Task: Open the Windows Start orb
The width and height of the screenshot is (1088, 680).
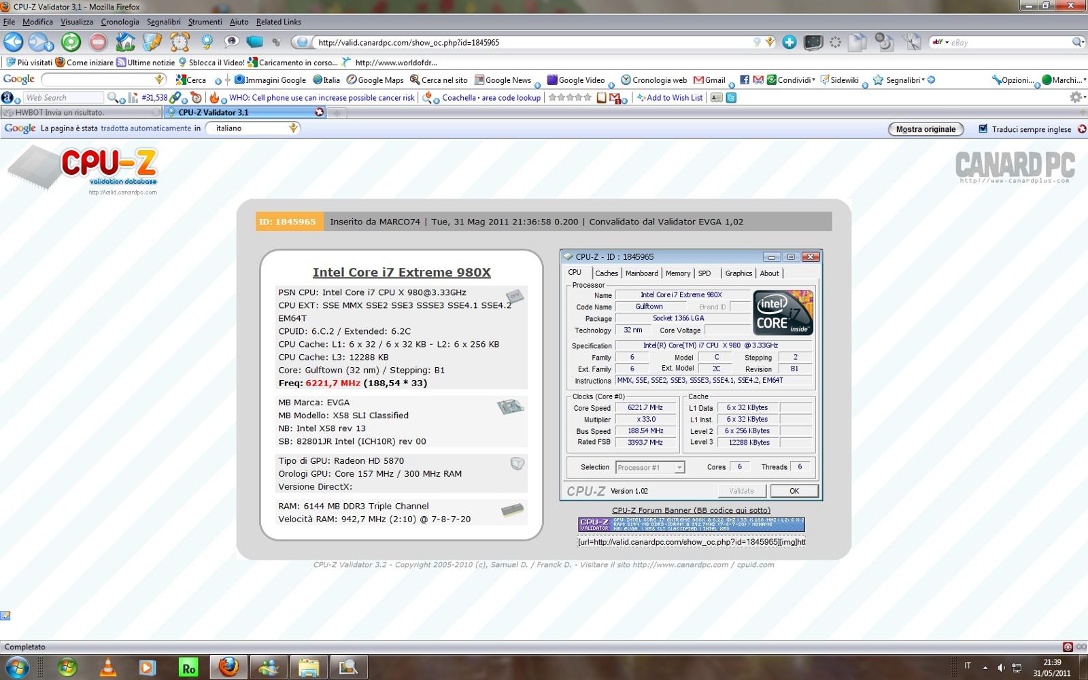Action: [16, 668]
